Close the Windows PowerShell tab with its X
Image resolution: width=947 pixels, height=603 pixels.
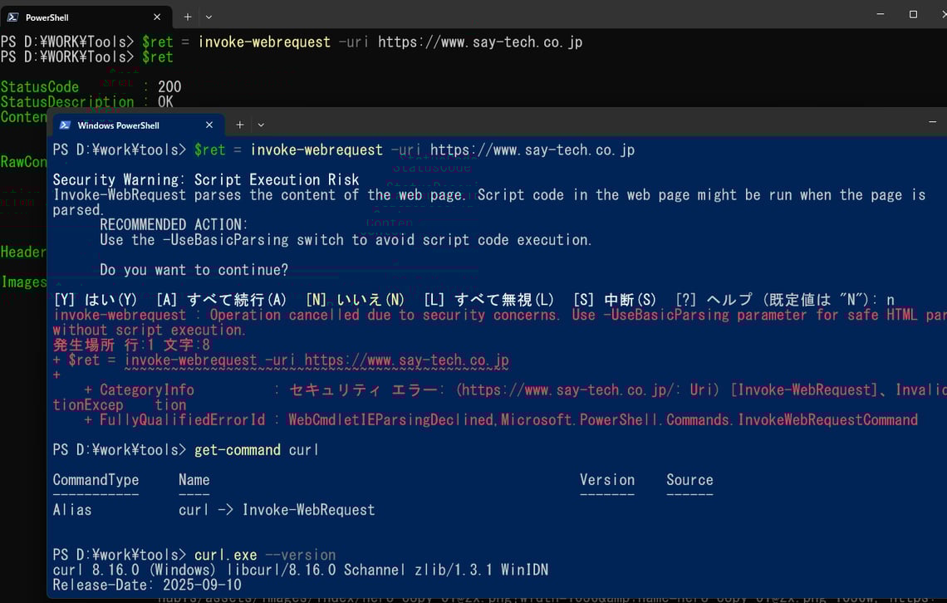coord(209,125)
